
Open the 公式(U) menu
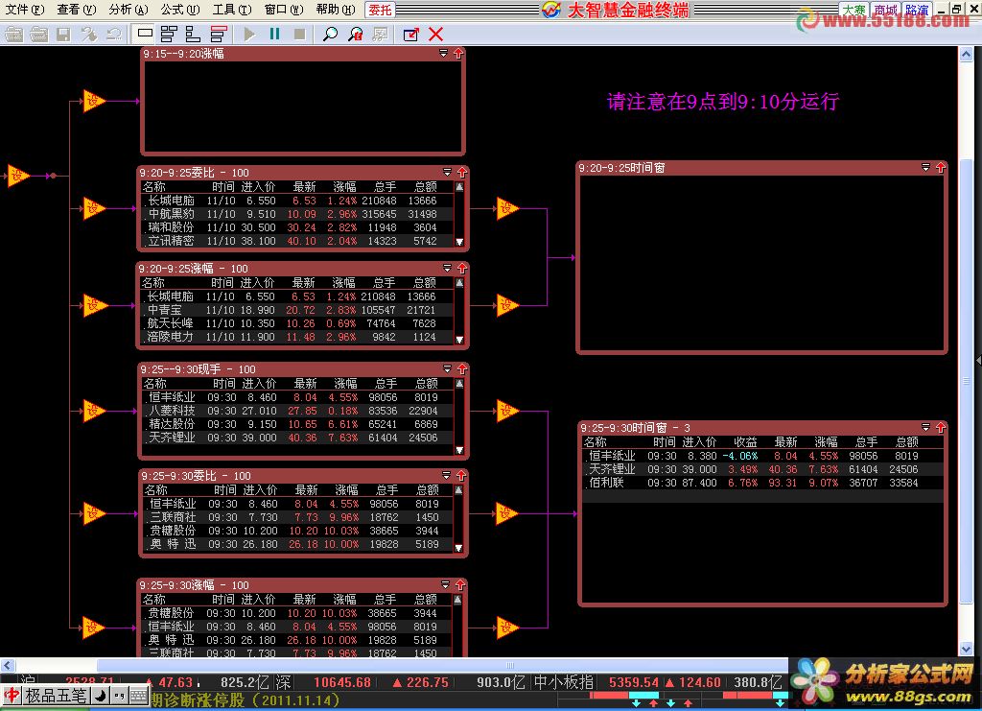point(180,10)
